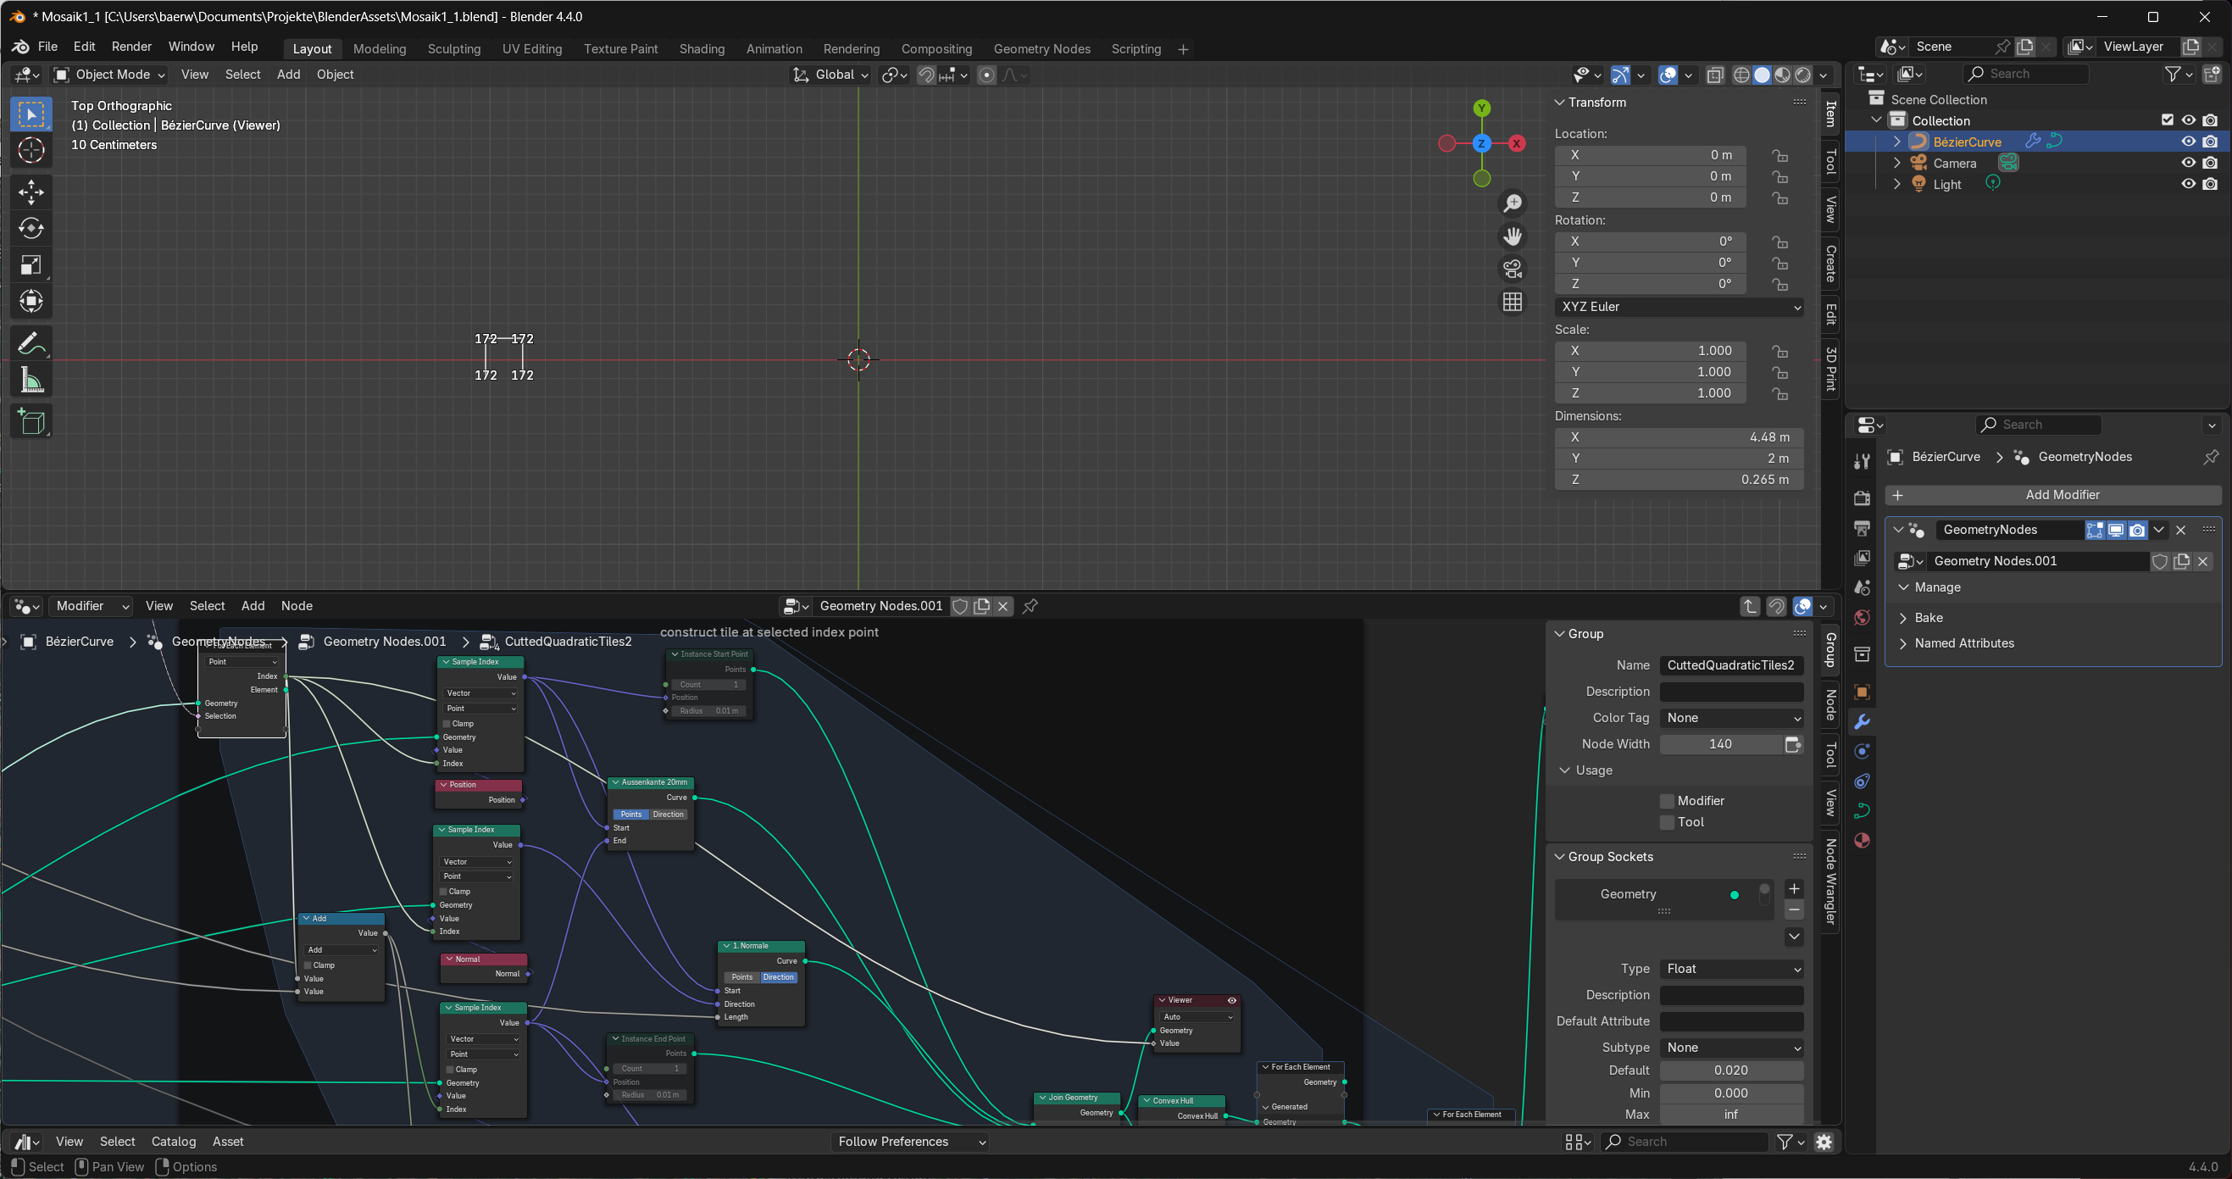
Task: Open the XYZ Euler rotation mode dropdown
Action: click(1679, 307)
